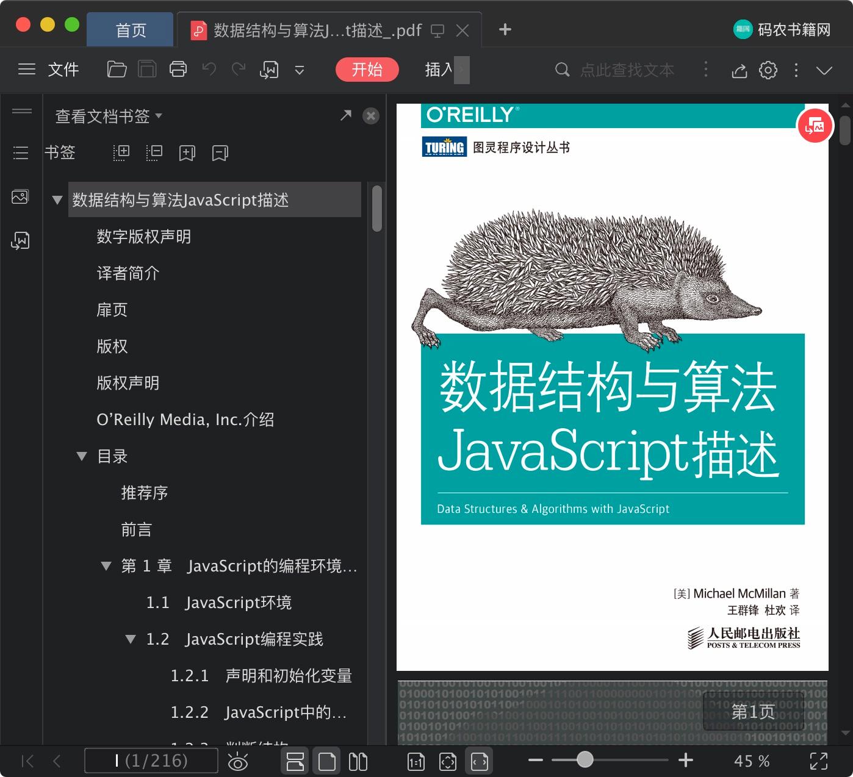Click the convert-to-Word toolbar icon

point(269,70)
